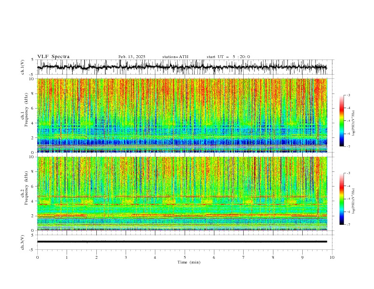
Task: Click inside the ch.1 spectrogram
Action: tap(182, 115)
